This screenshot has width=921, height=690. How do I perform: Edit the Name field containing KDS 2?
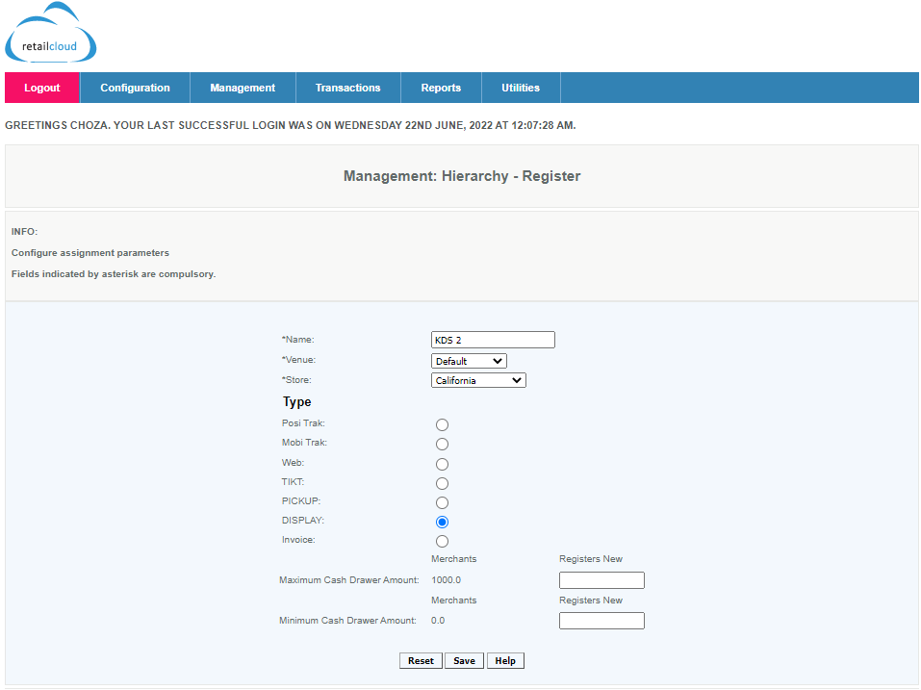(x=493, y=340)
